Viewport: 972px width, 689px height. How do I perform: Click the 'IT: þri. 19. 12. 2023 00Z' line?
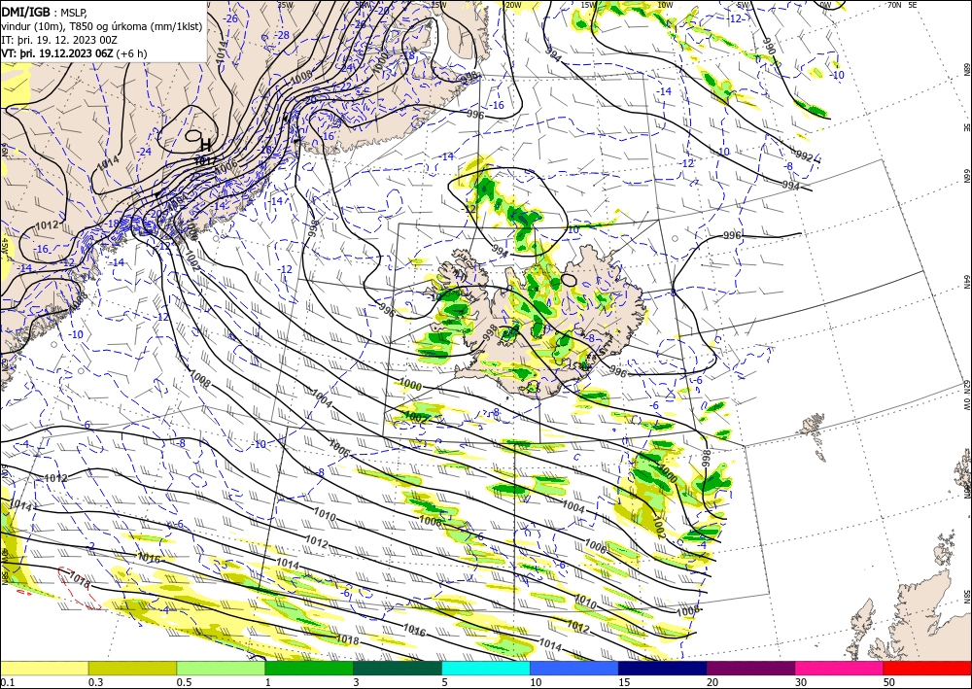pyautogui.click(x=57, y=40)
